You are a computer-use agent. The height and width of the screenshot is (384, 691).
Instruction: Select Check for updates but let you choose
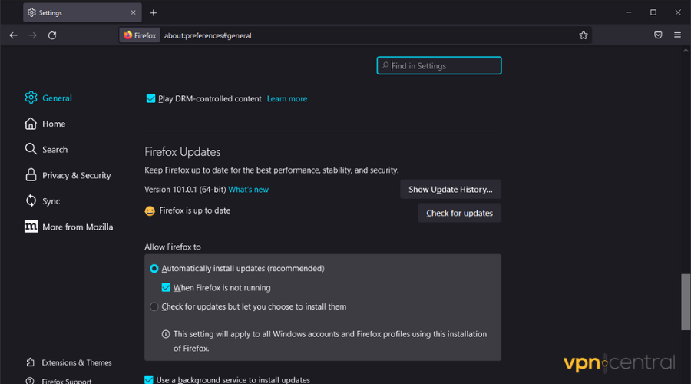coord(154,306)
